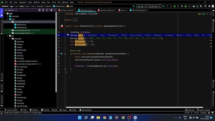Click the intention lightbulb on line 11

tap(68, 35)
